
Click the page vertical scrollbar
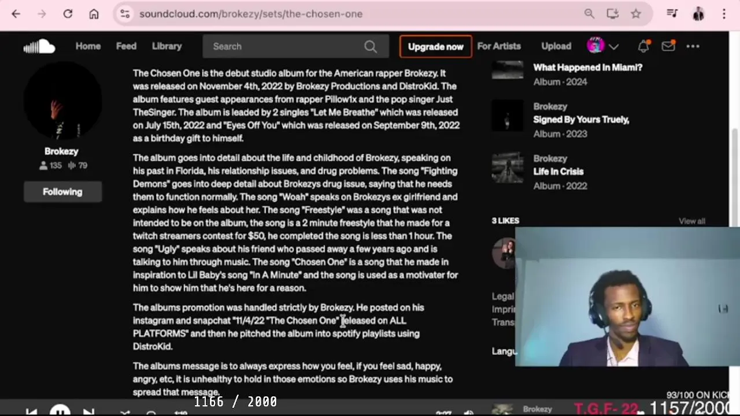[735, 176]
